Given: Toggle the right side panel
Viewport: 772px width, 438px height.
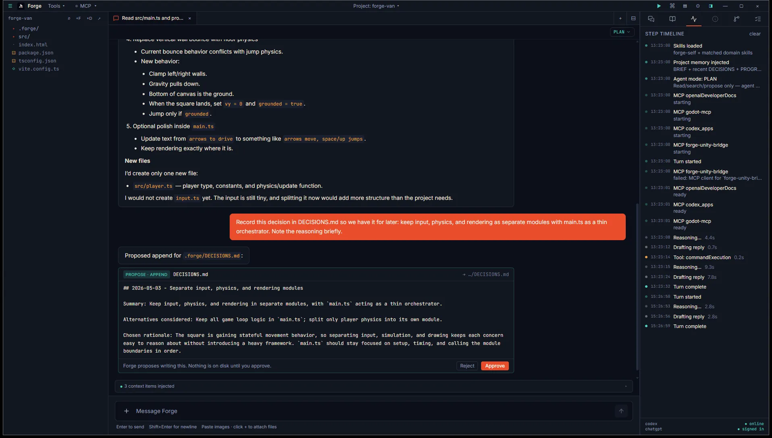Looking at the screenshot, I should (x=711, y=6).
